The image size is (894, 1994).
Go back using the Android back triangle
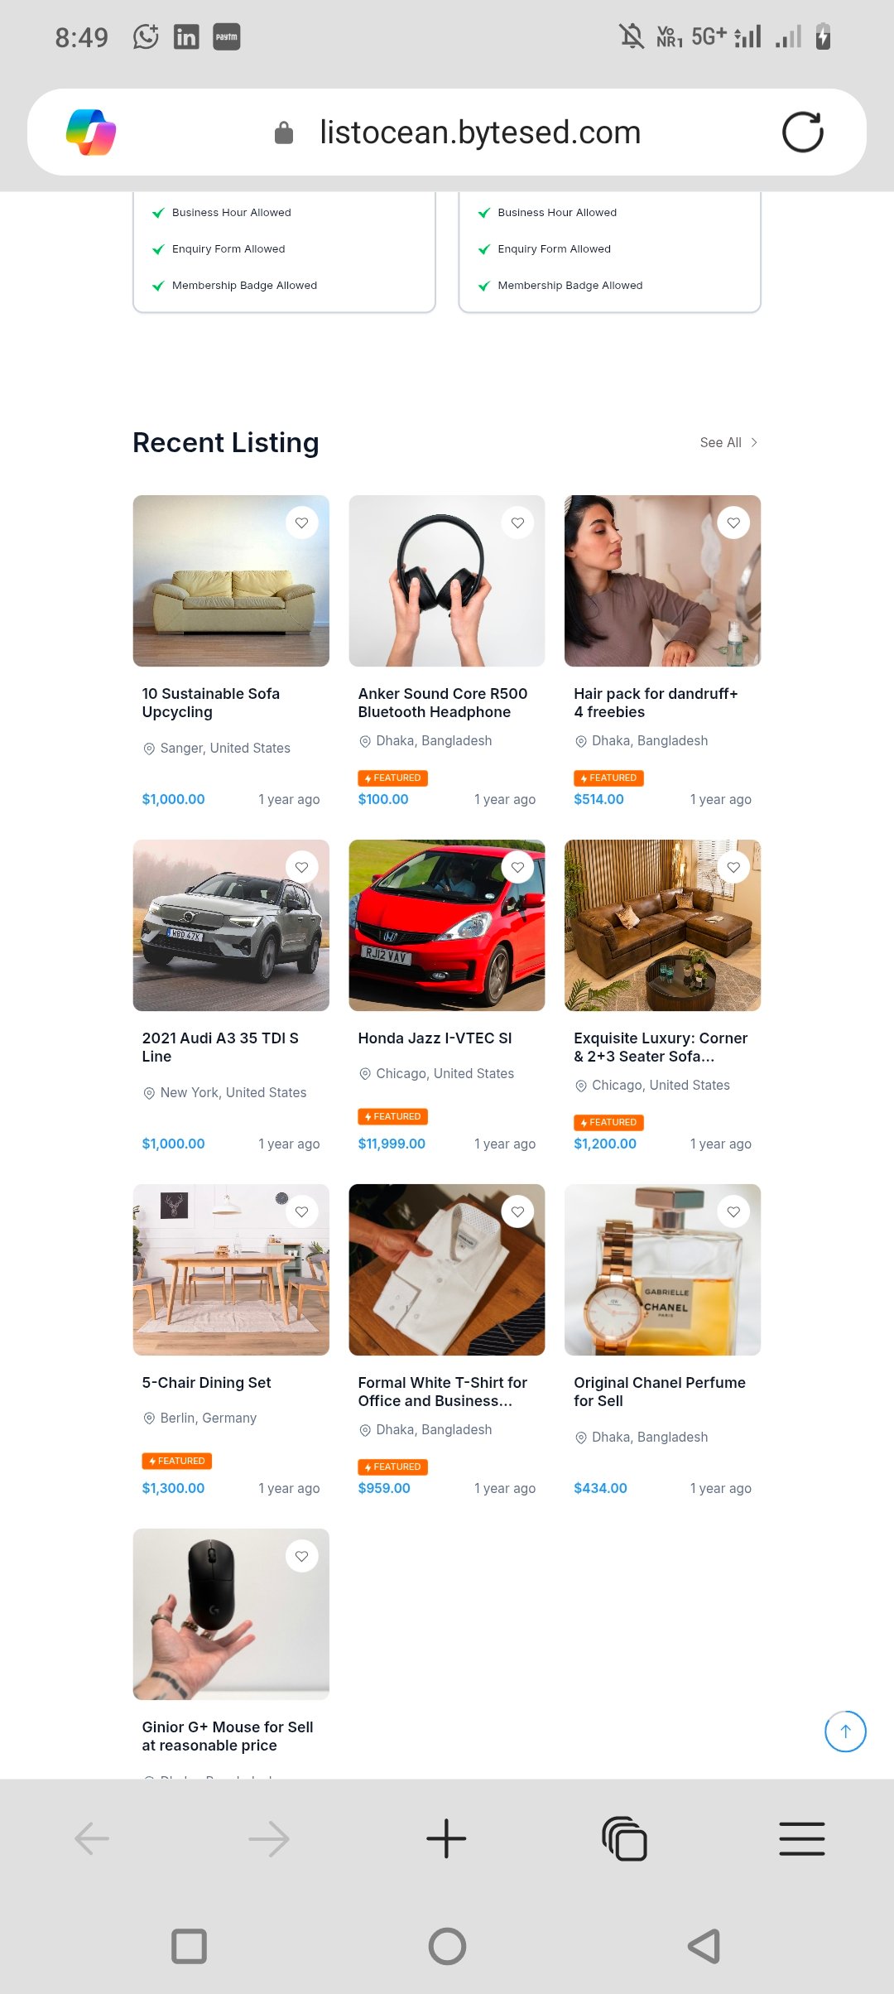click(704, 1946)
